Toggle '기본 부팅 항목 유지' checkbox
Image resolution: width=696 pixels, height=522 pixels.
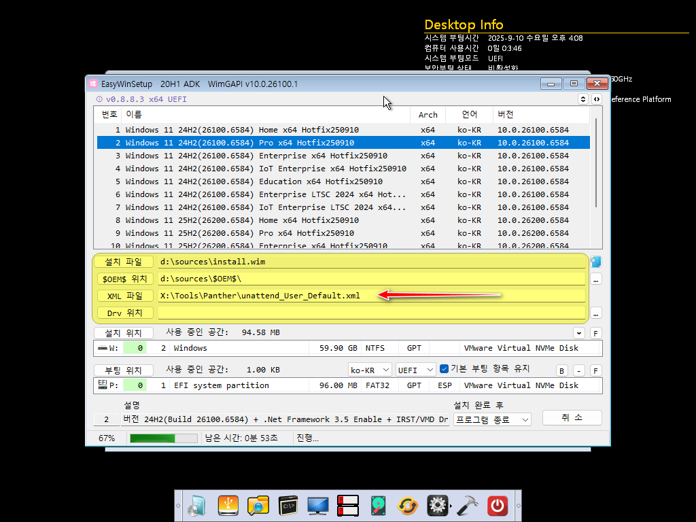click(444, 369)
